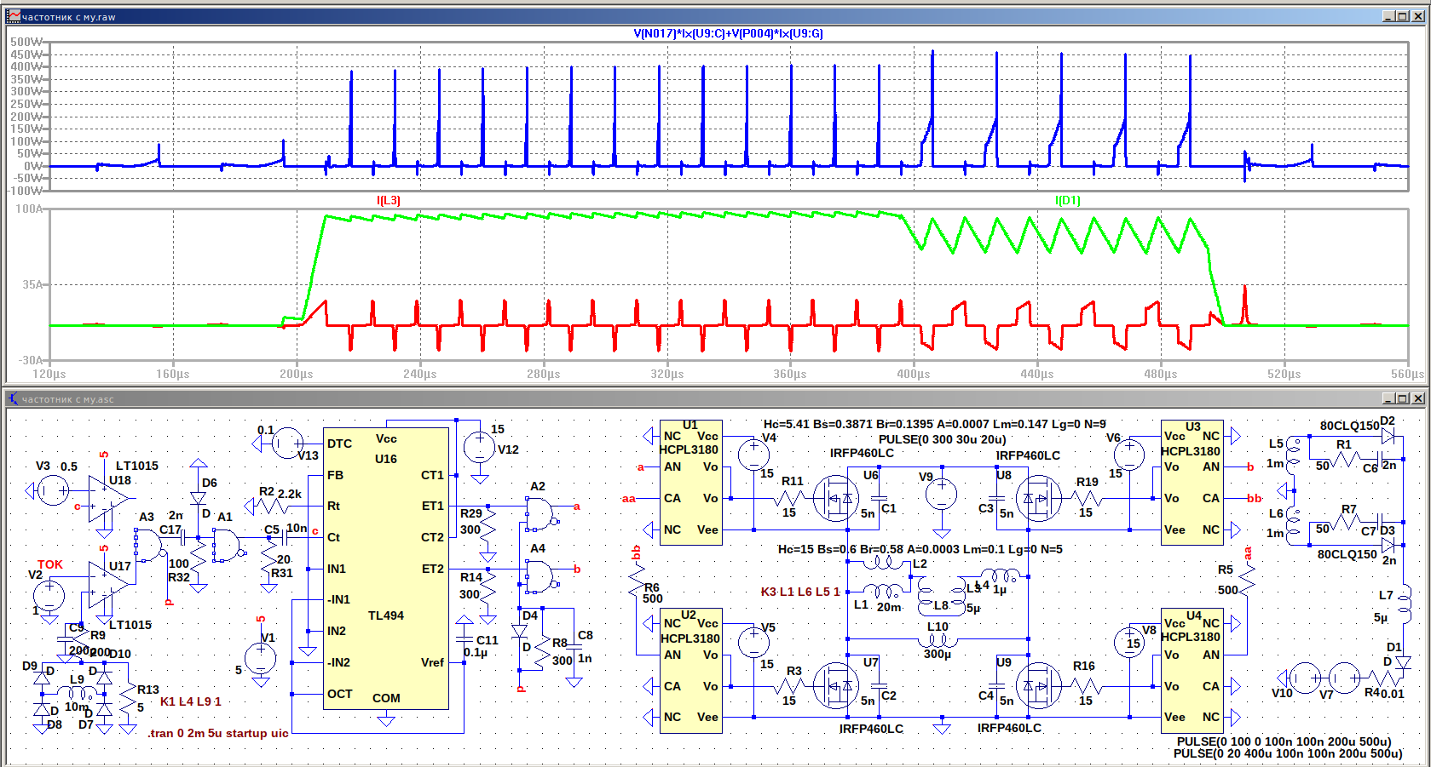Click the V3 voltage source symbol

tap(53, 490)
